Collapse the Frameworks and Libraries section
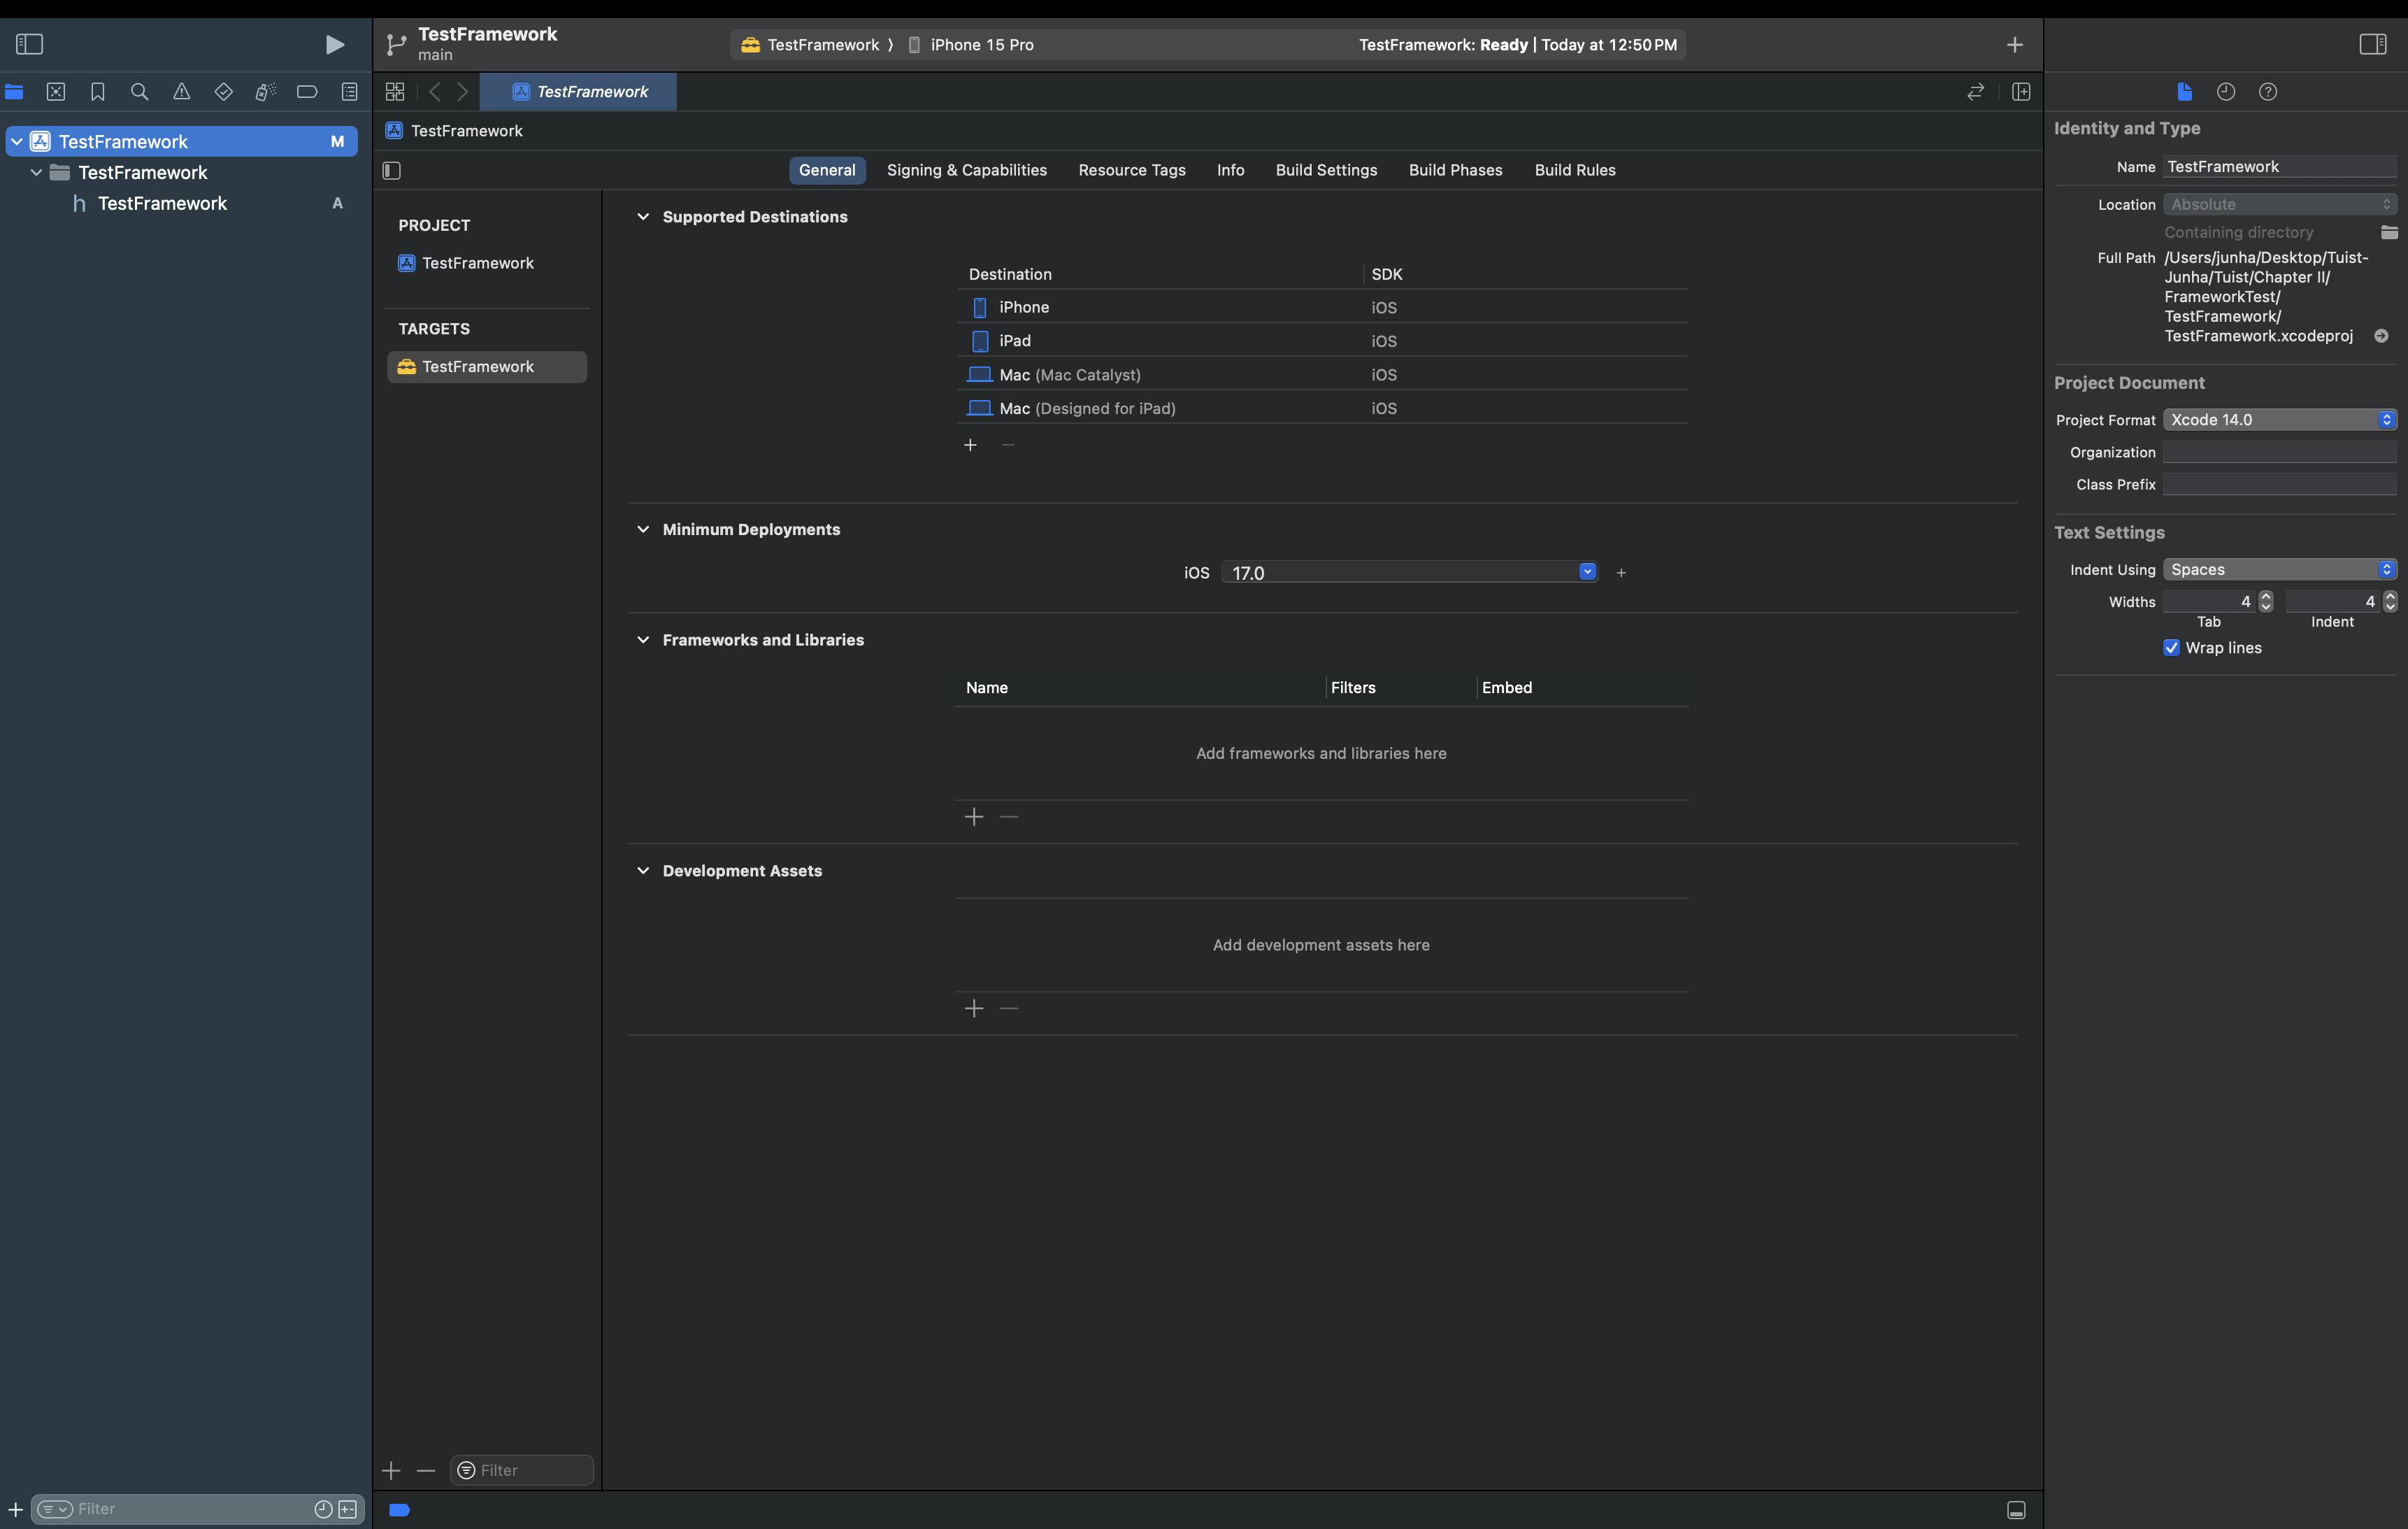This screenshot has width=2408, height=1529. click(x=643, y=641)
